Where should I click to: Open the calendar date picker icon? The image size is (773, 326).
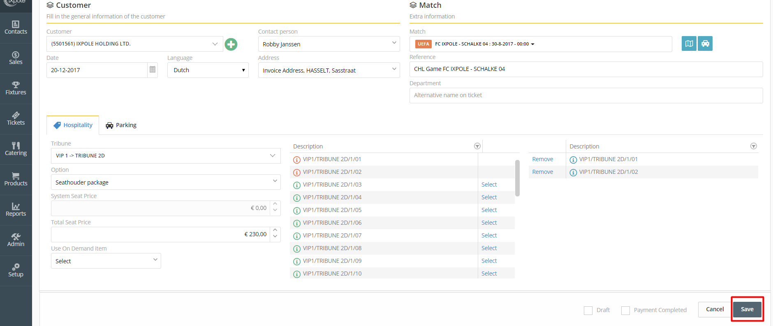[153, 70]
